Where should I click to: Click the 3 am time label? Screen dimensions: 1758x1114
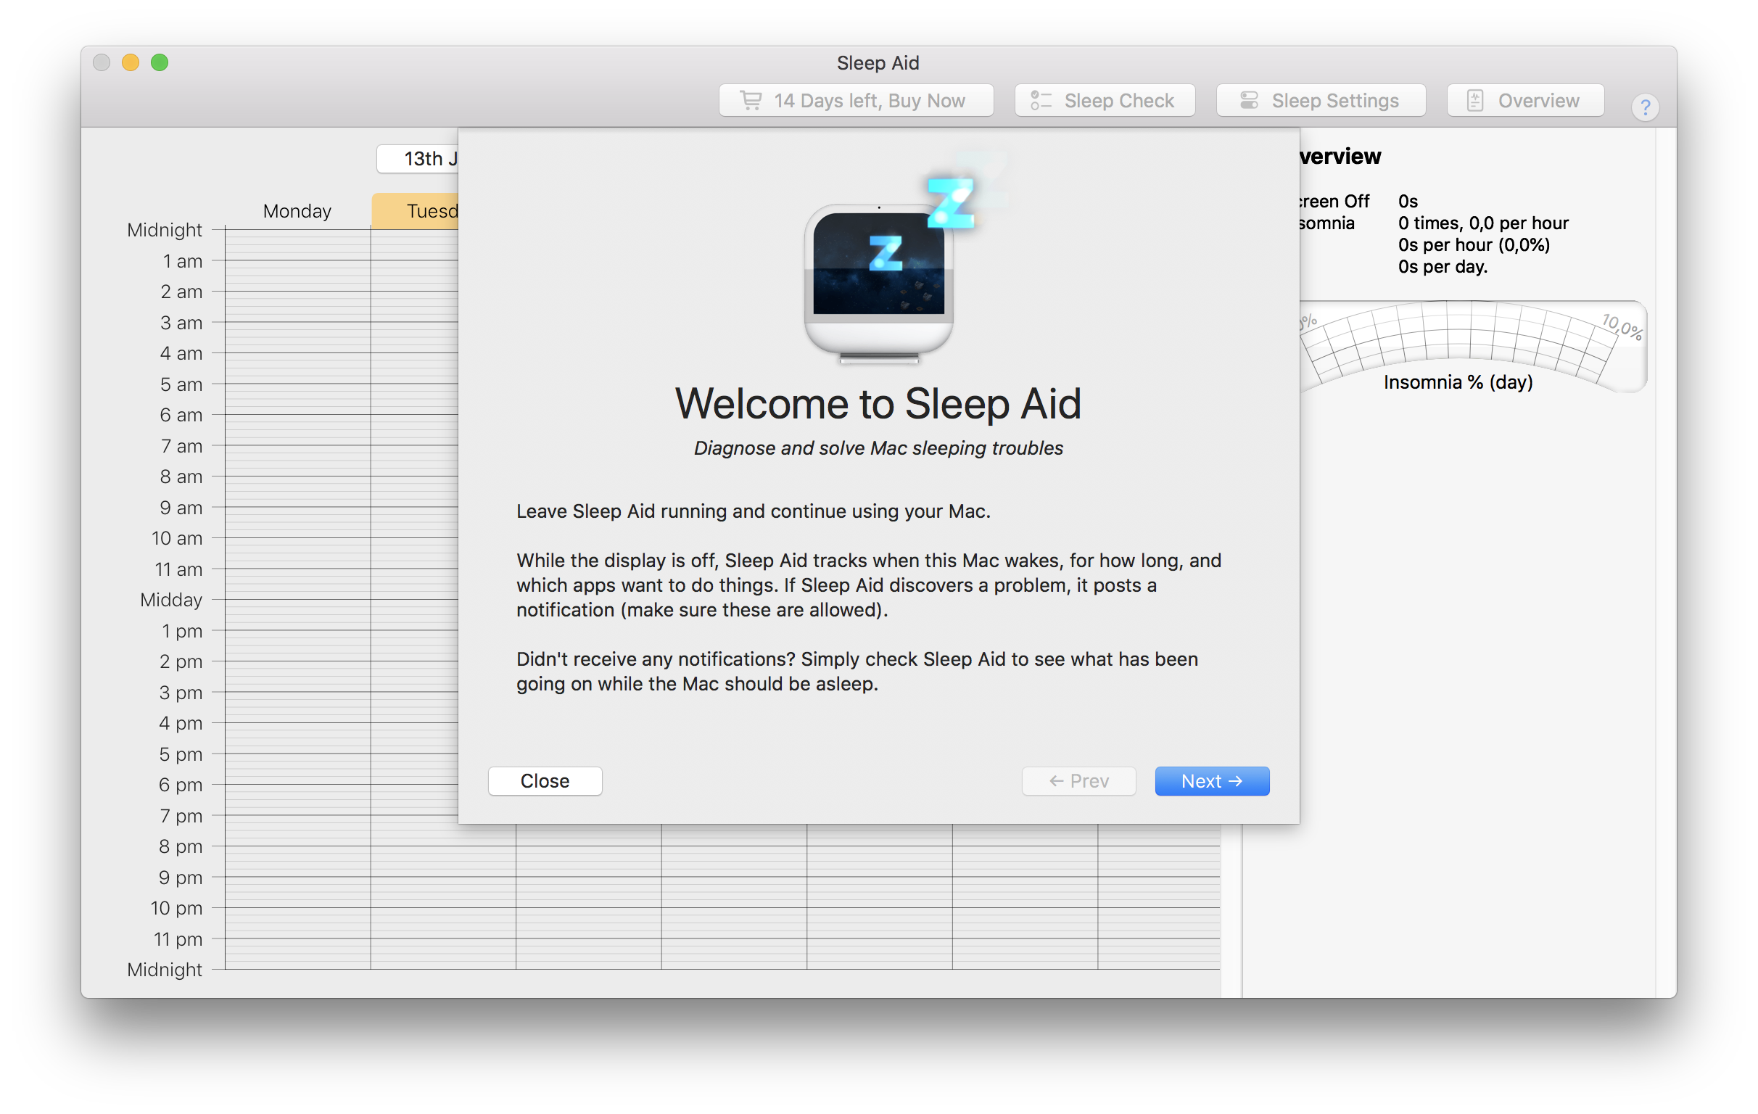181,322
